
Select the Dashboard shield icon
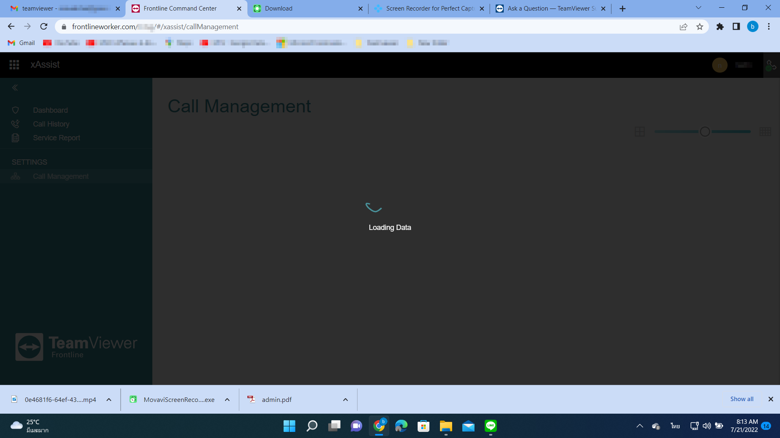point(15,110)
